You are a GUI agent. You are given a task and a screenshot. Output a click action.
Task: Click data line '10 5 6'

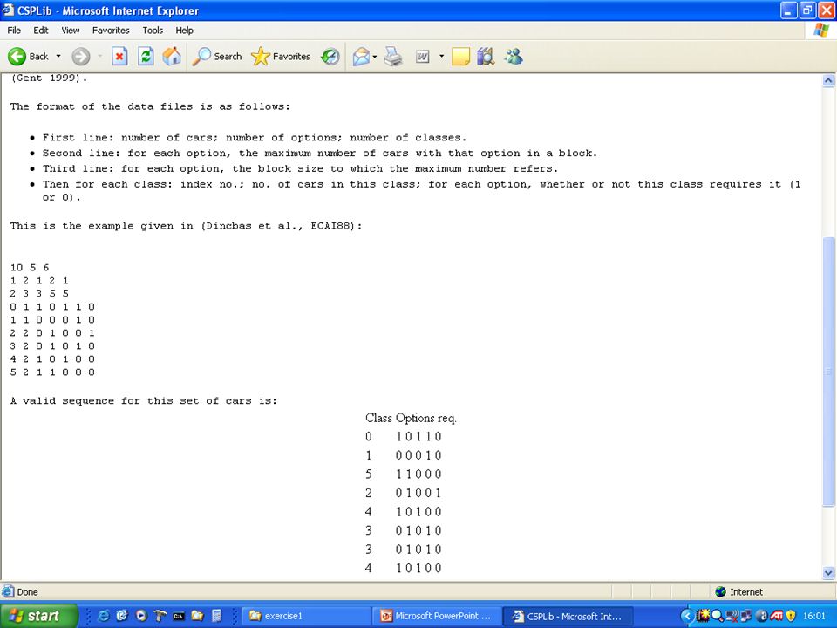pos(30,268)
